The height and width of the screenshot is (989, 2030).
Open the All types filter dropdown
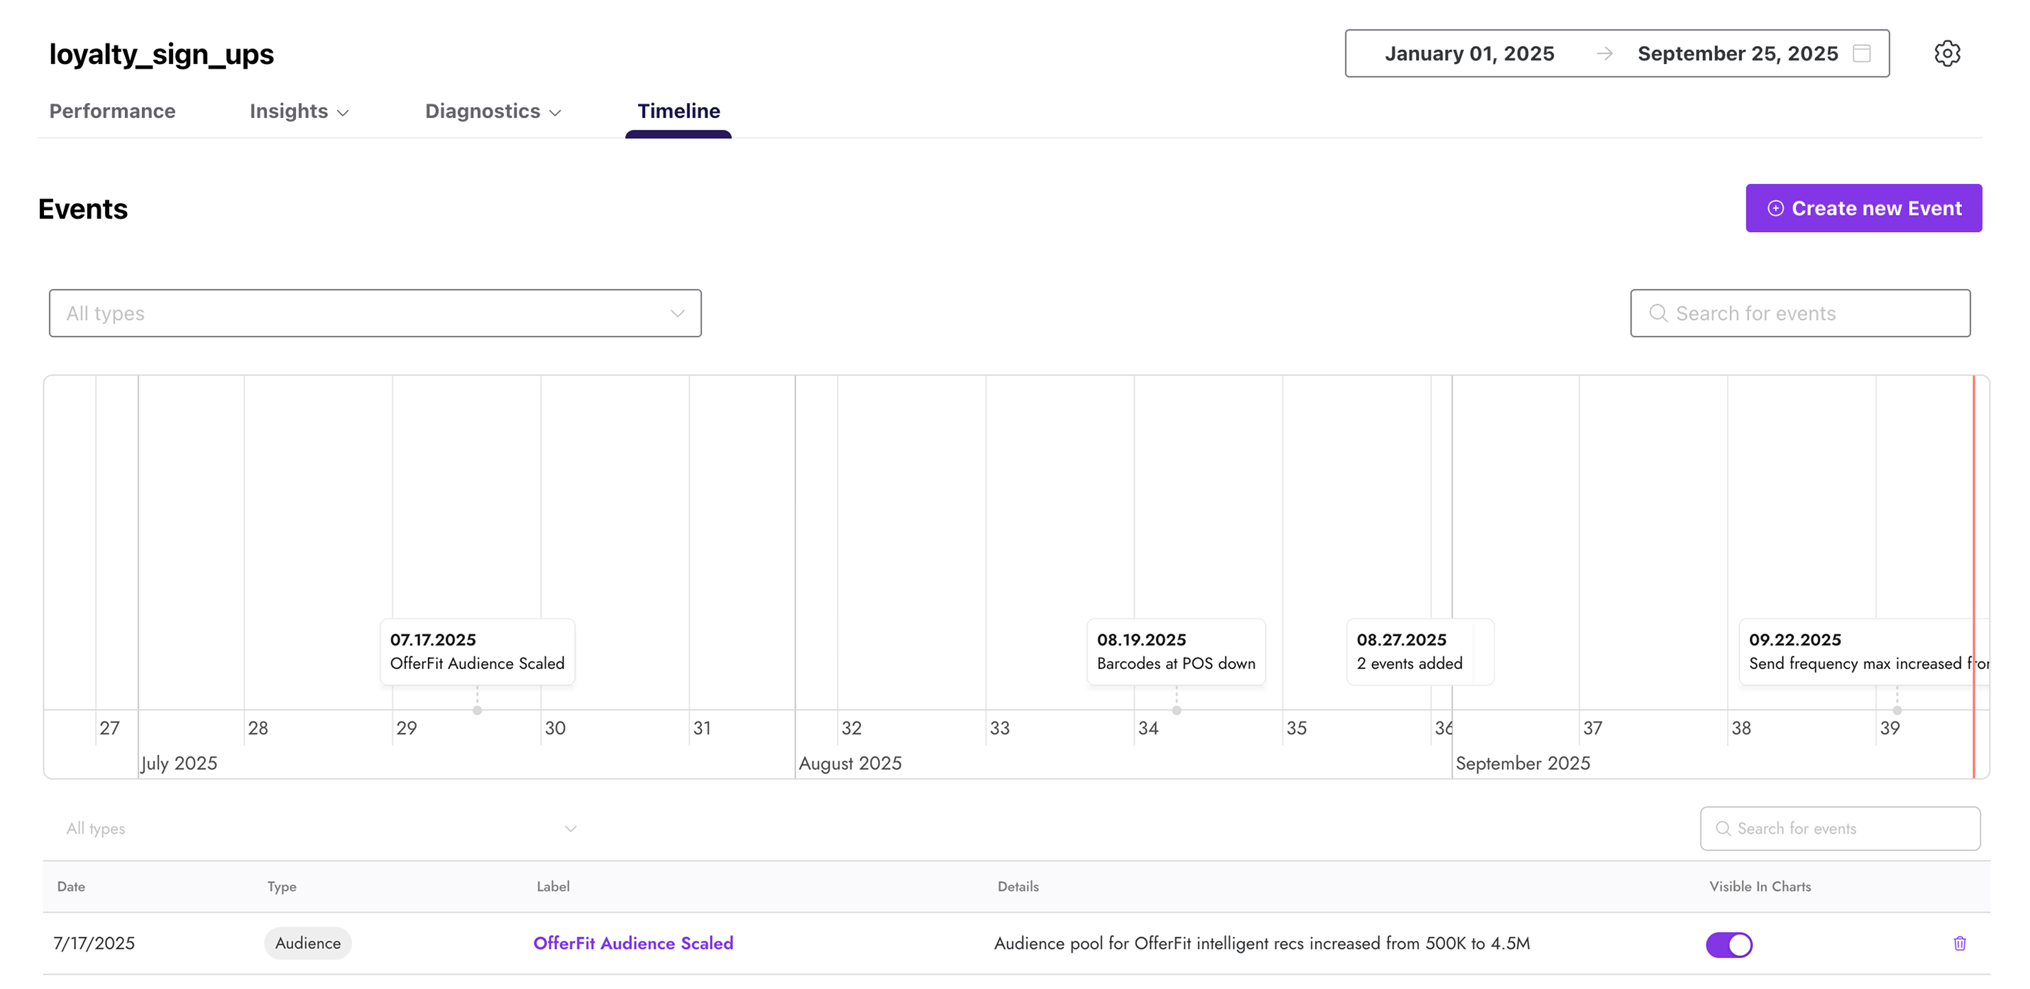374,313
